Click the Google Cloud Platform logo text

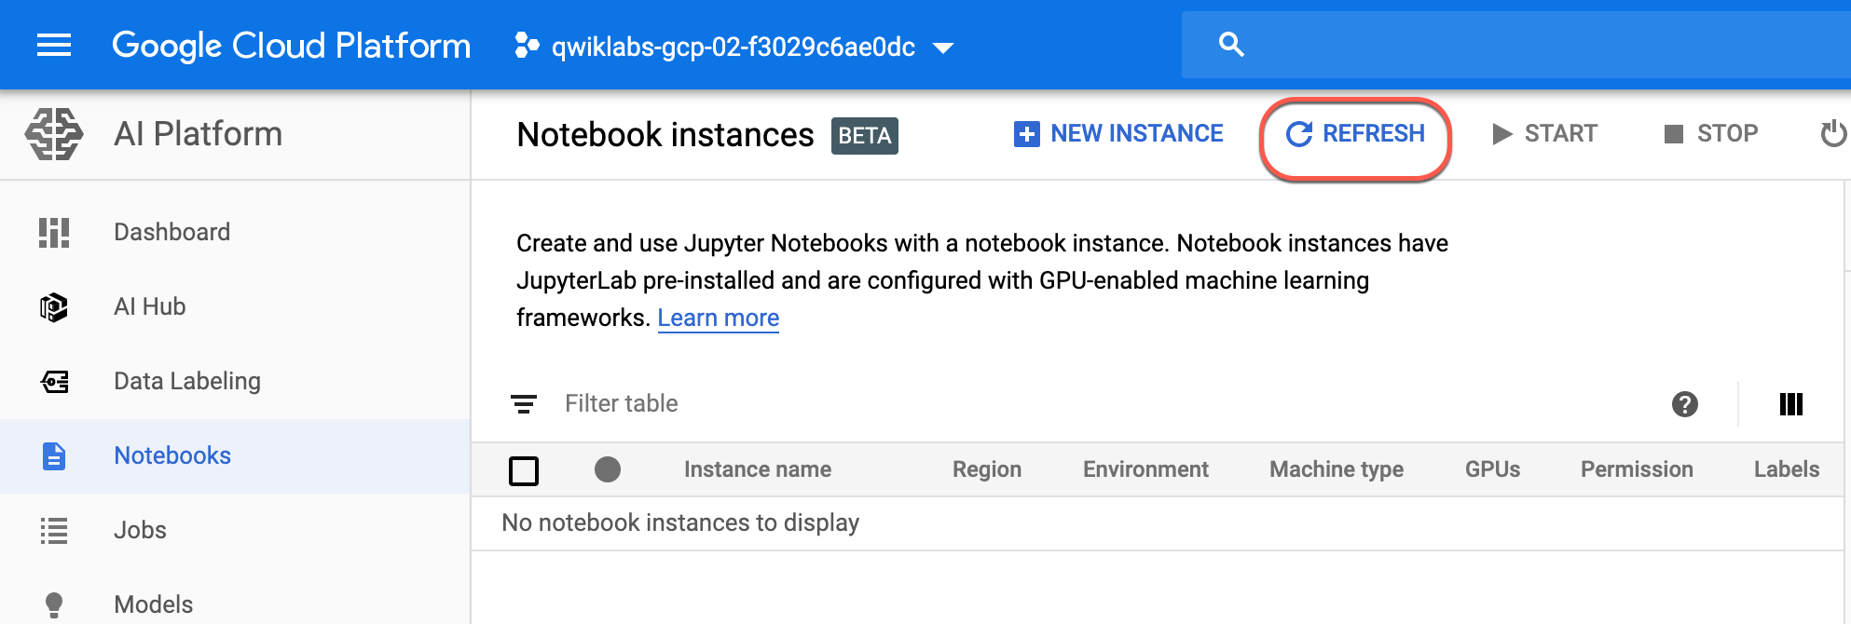[x=291, y=46]
